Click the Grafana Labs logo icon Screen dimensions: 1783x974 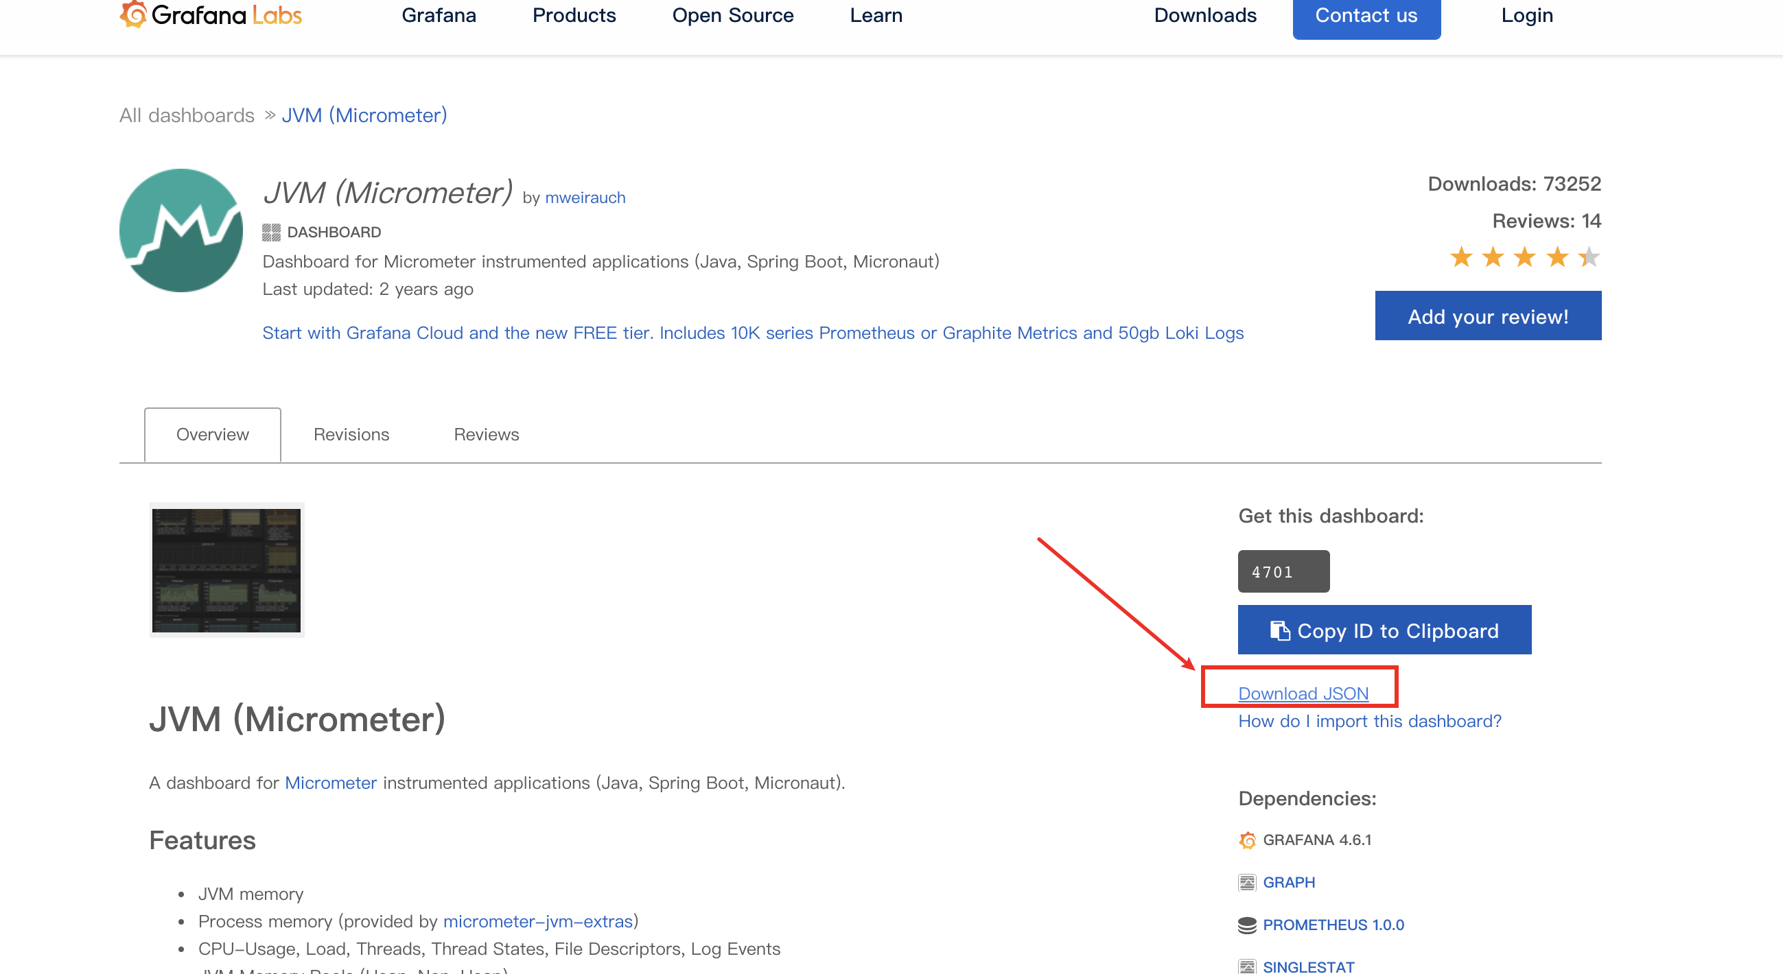click(x=134, y=14)
